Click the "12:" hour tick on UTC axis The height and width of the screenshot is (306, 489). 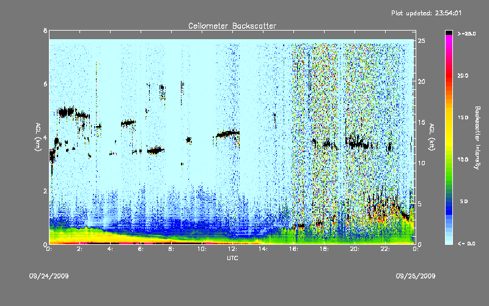[x=233, y=249]
